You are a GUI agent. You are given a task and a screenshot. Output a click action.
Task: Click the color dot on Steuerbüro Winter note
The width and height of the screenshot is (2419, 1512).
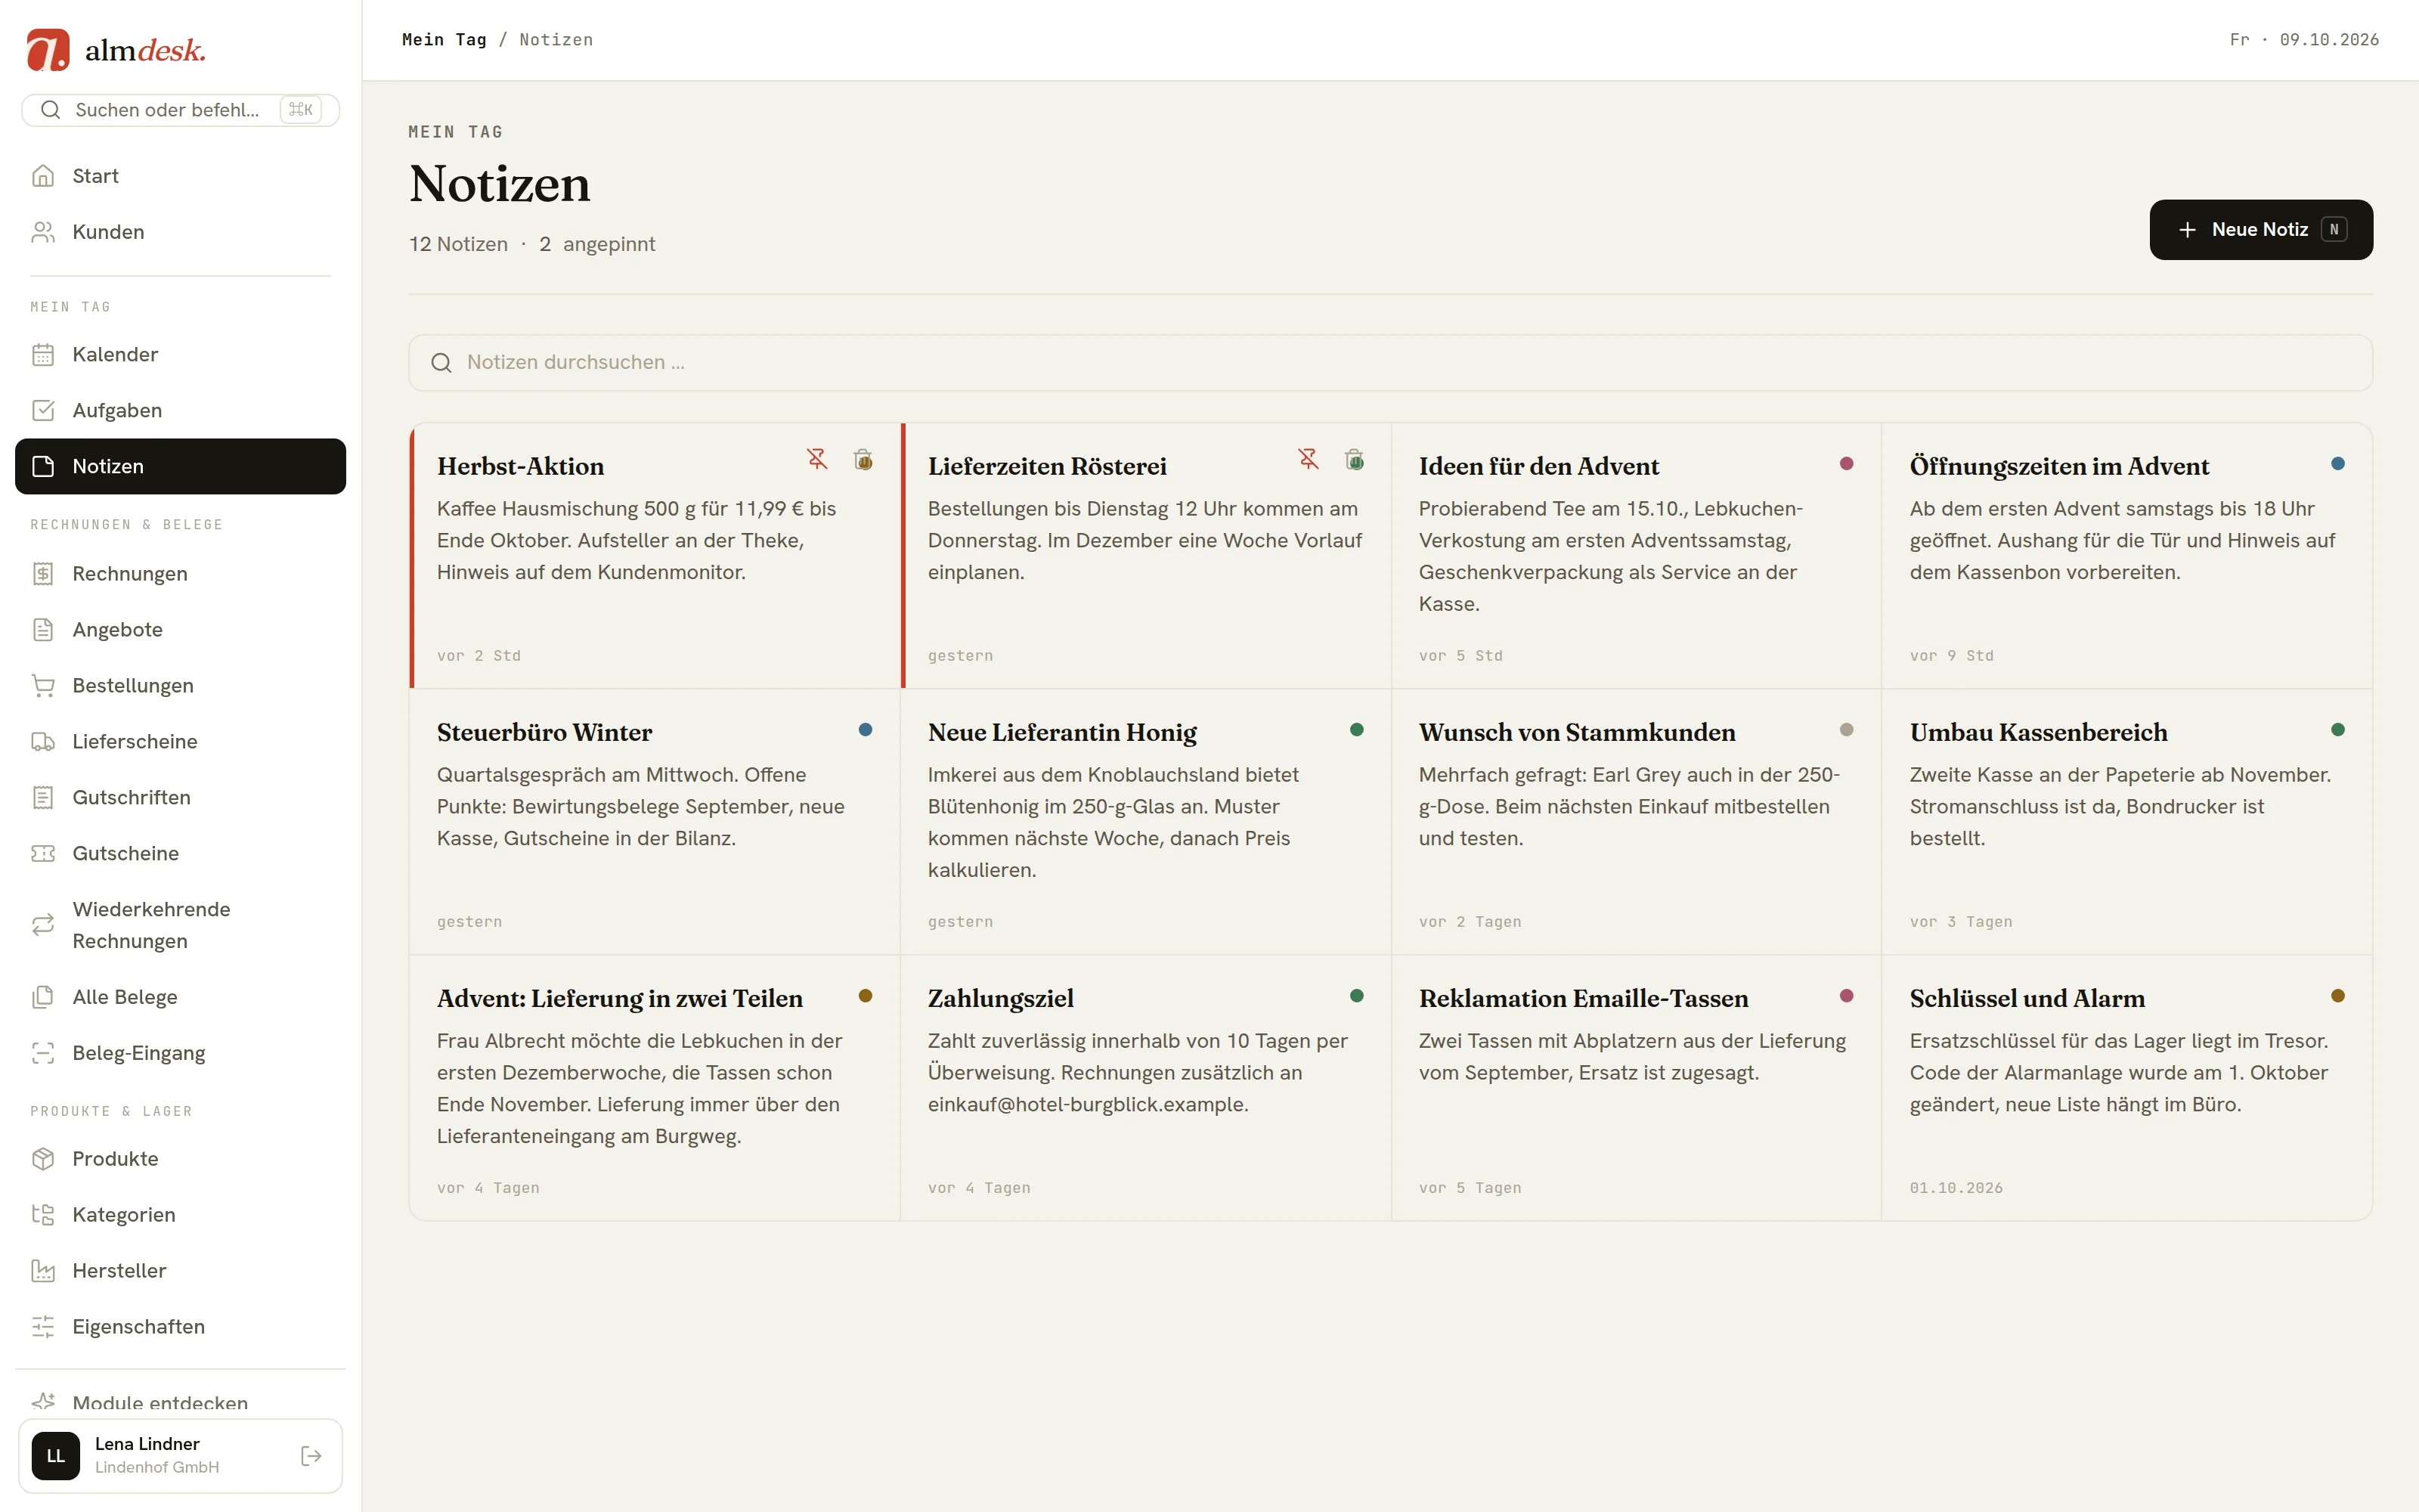pos(865,729)
